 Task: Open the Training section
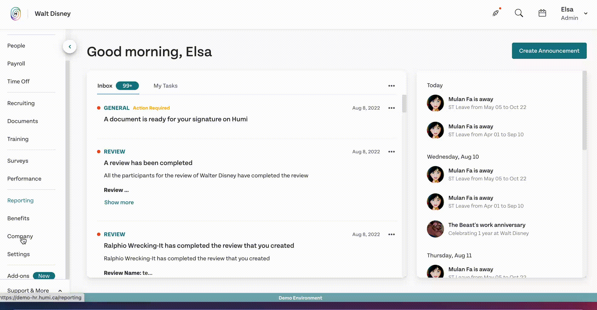[18, 139]
